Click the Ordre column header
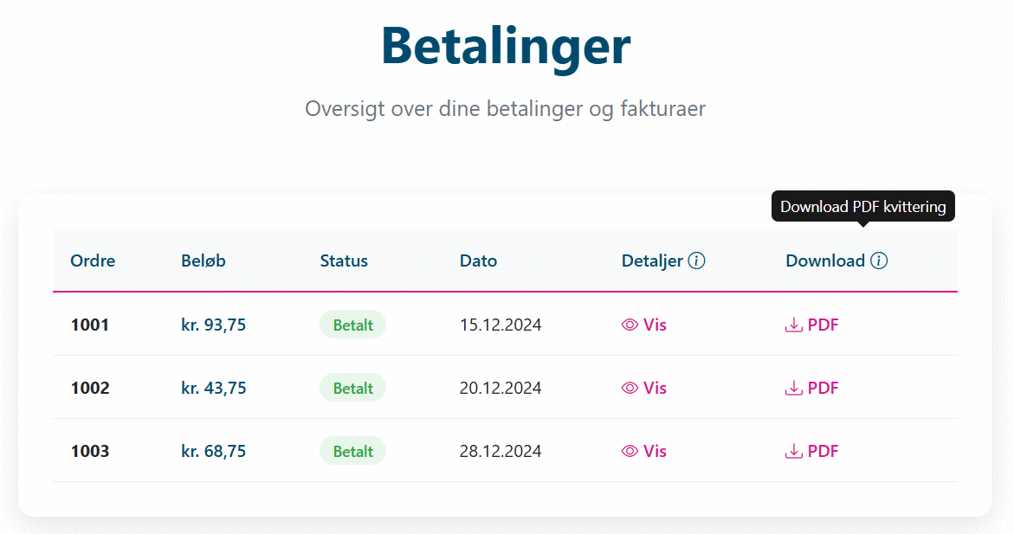The height and width of the screenshot is (534, 1014). tap(94, 261)
